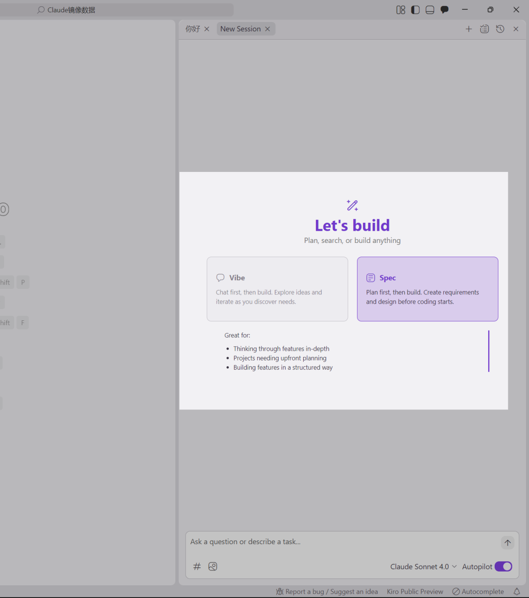This screenshot has width=529, height=598.
Task: Click 'Thinking through features in-depth' bullet
Action: (x=281, y=349)
